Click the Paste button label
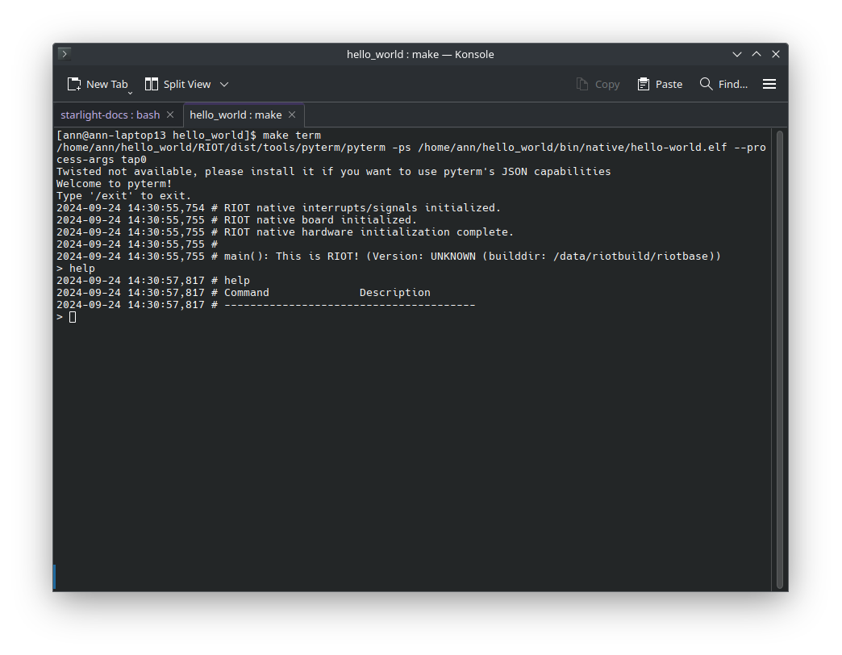The width and height of the screenshot is (842, 655). click(x=668, y=83)
